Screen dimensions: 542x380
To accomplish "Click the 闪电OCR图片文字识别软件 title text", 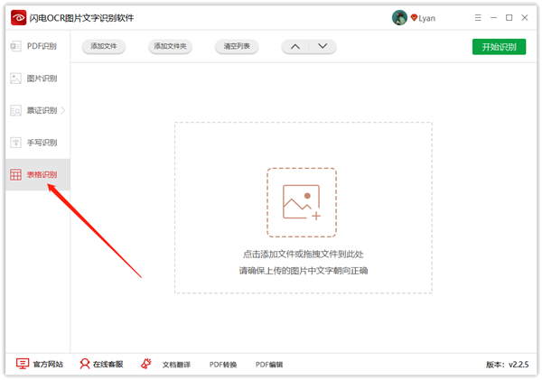I will [81, 18].
